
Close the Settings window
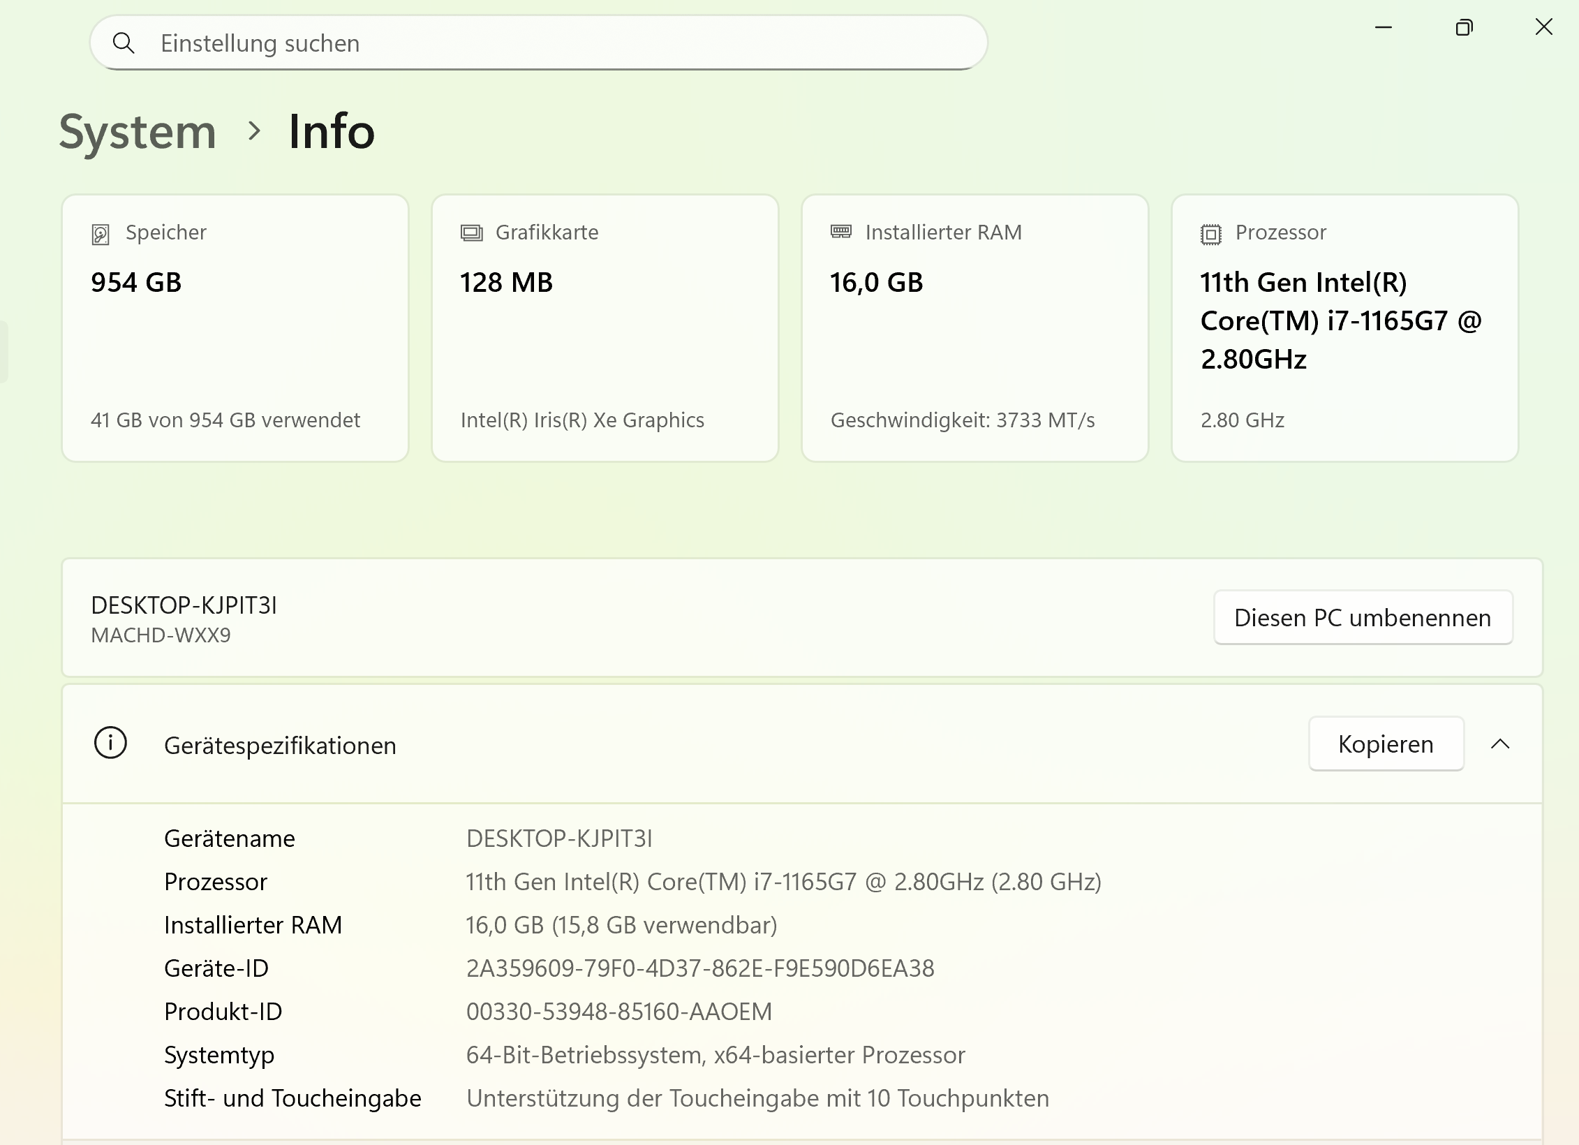click(1544, 27)
